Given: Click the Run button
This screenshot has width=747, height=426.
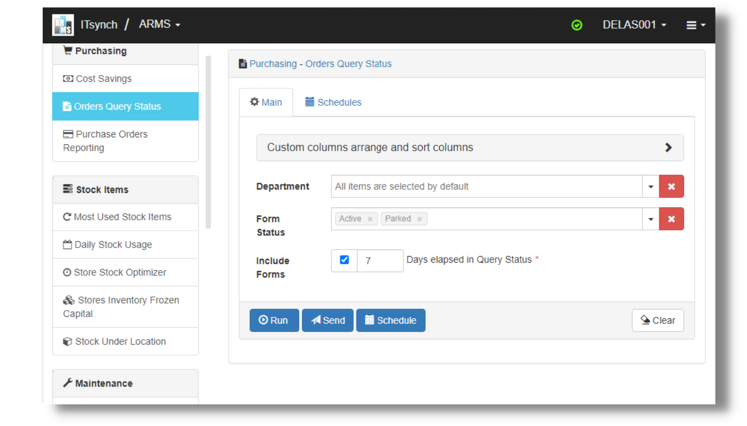Looking at the screenshot, I should point(274,320).
